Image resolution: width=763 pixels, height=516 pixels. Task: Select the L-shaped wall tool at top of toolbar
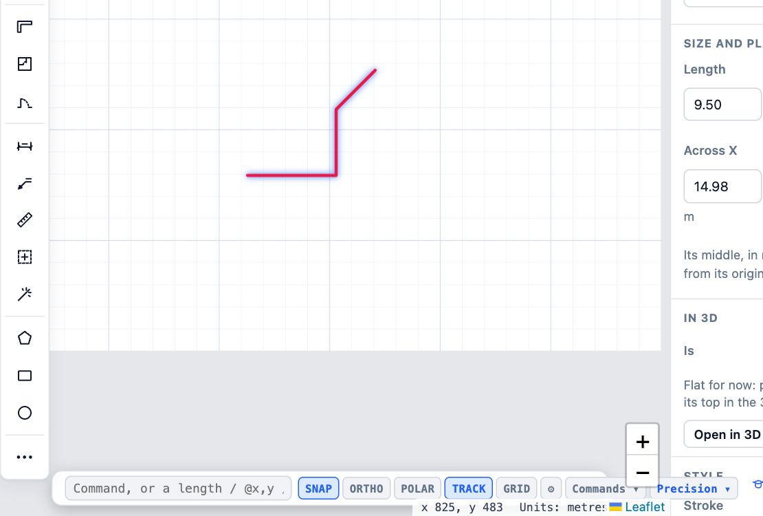coord(24,27)
